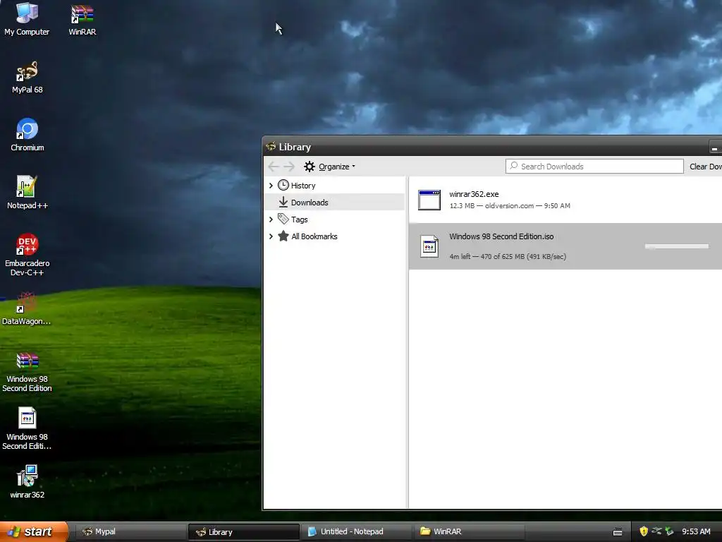Expand the Tags tree node
Image resolution: width=722 pixels, height=542 pixels.
(271, 219)
